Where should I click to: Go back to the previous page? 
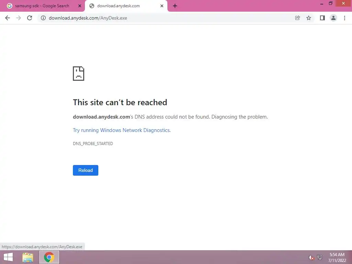tap(8, 18)
